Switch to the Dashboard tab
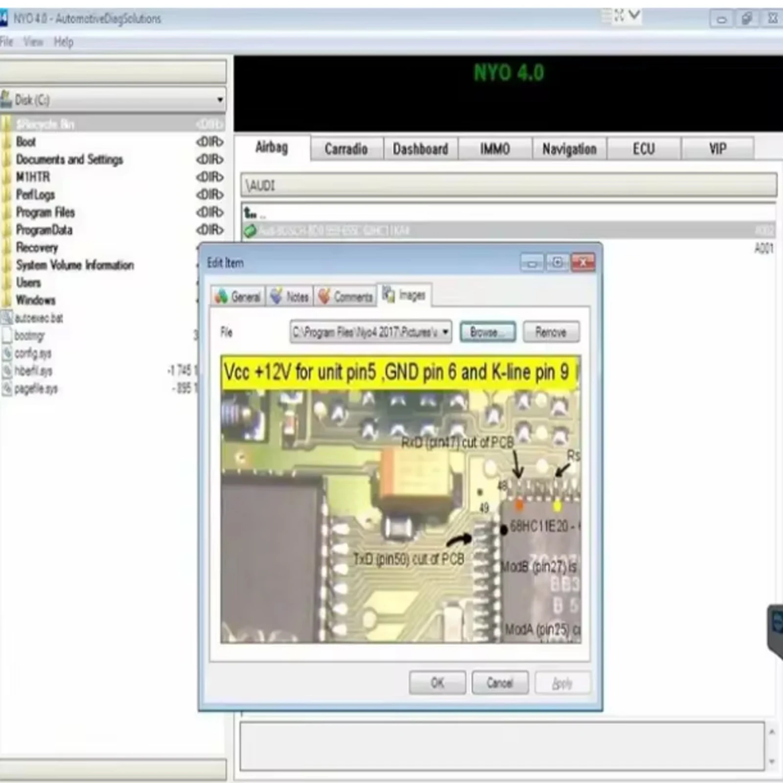This screenshot has height=783, width=783. click(x=420, y=149)
